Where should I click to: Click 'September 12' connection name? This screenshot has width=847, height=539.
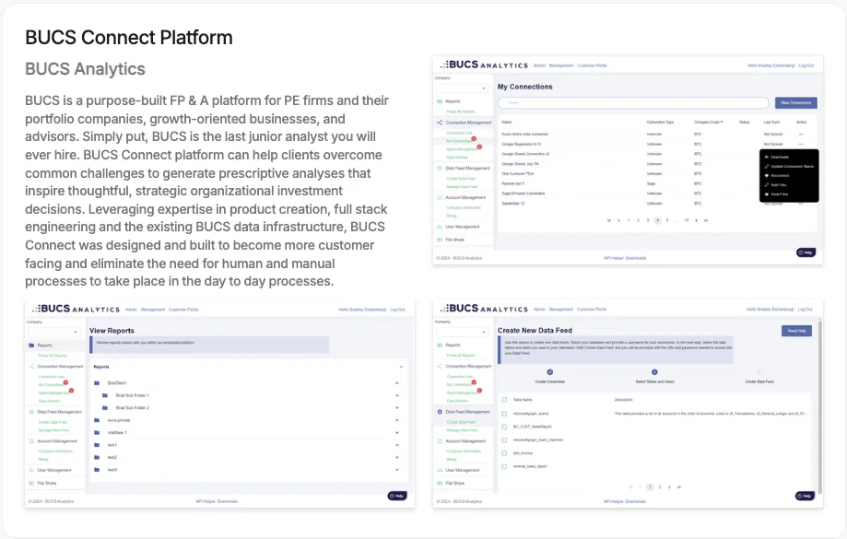coord(513,204)
